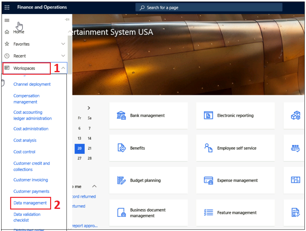Image resolution: width=306 pixels, height=231 pixels.
Task: Open the 'report appro...' work item link
Action: click(x=85, y=226)
